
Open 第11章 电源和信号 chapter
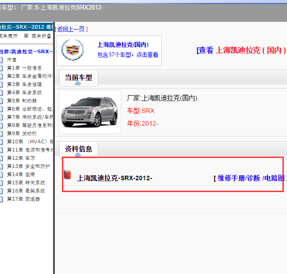click(30, 150)
